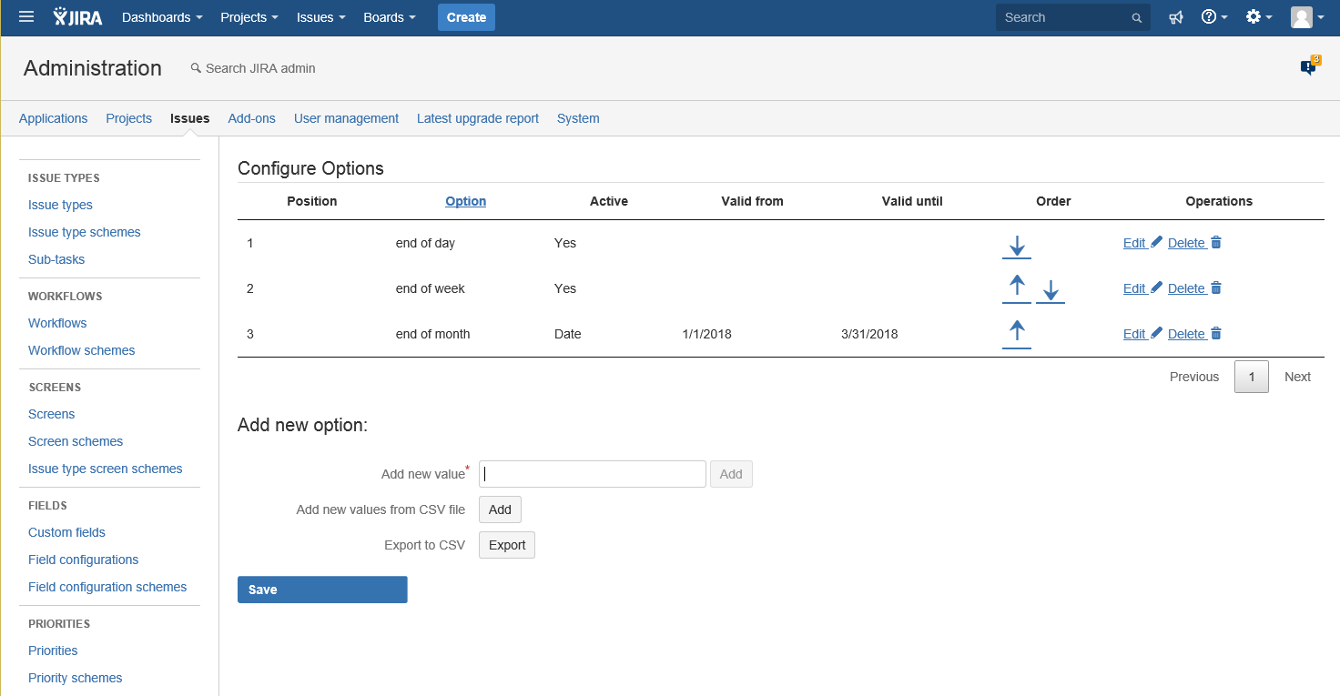The image size is (1340, 696).
Task: Open Screens in sidebar
Action: click(x=52, y=414)
